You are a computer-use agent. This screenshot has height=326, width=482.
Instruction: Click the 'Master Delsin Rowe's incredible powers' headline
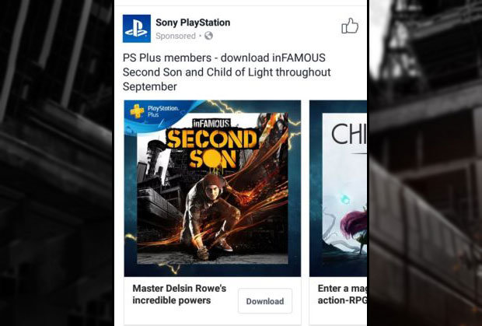point(180,294)
